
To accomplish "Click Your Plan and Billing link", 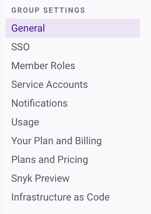I will [73, 141].
